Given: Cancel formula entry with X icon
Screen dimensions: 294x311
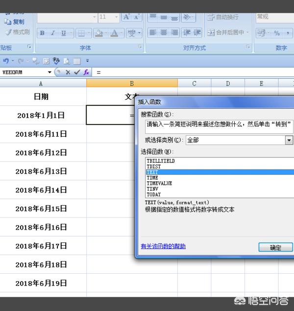Looking at the screenshot, I should pyautogui.click(x=68, y=72).
